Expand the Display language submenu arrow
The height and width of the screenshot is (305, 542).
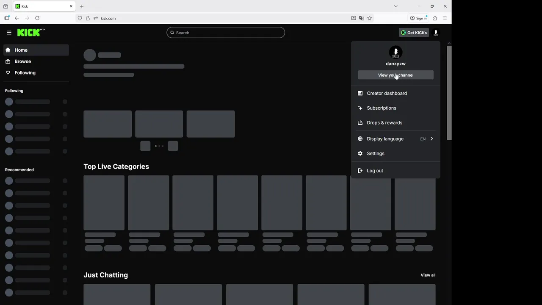coord(431,139)
